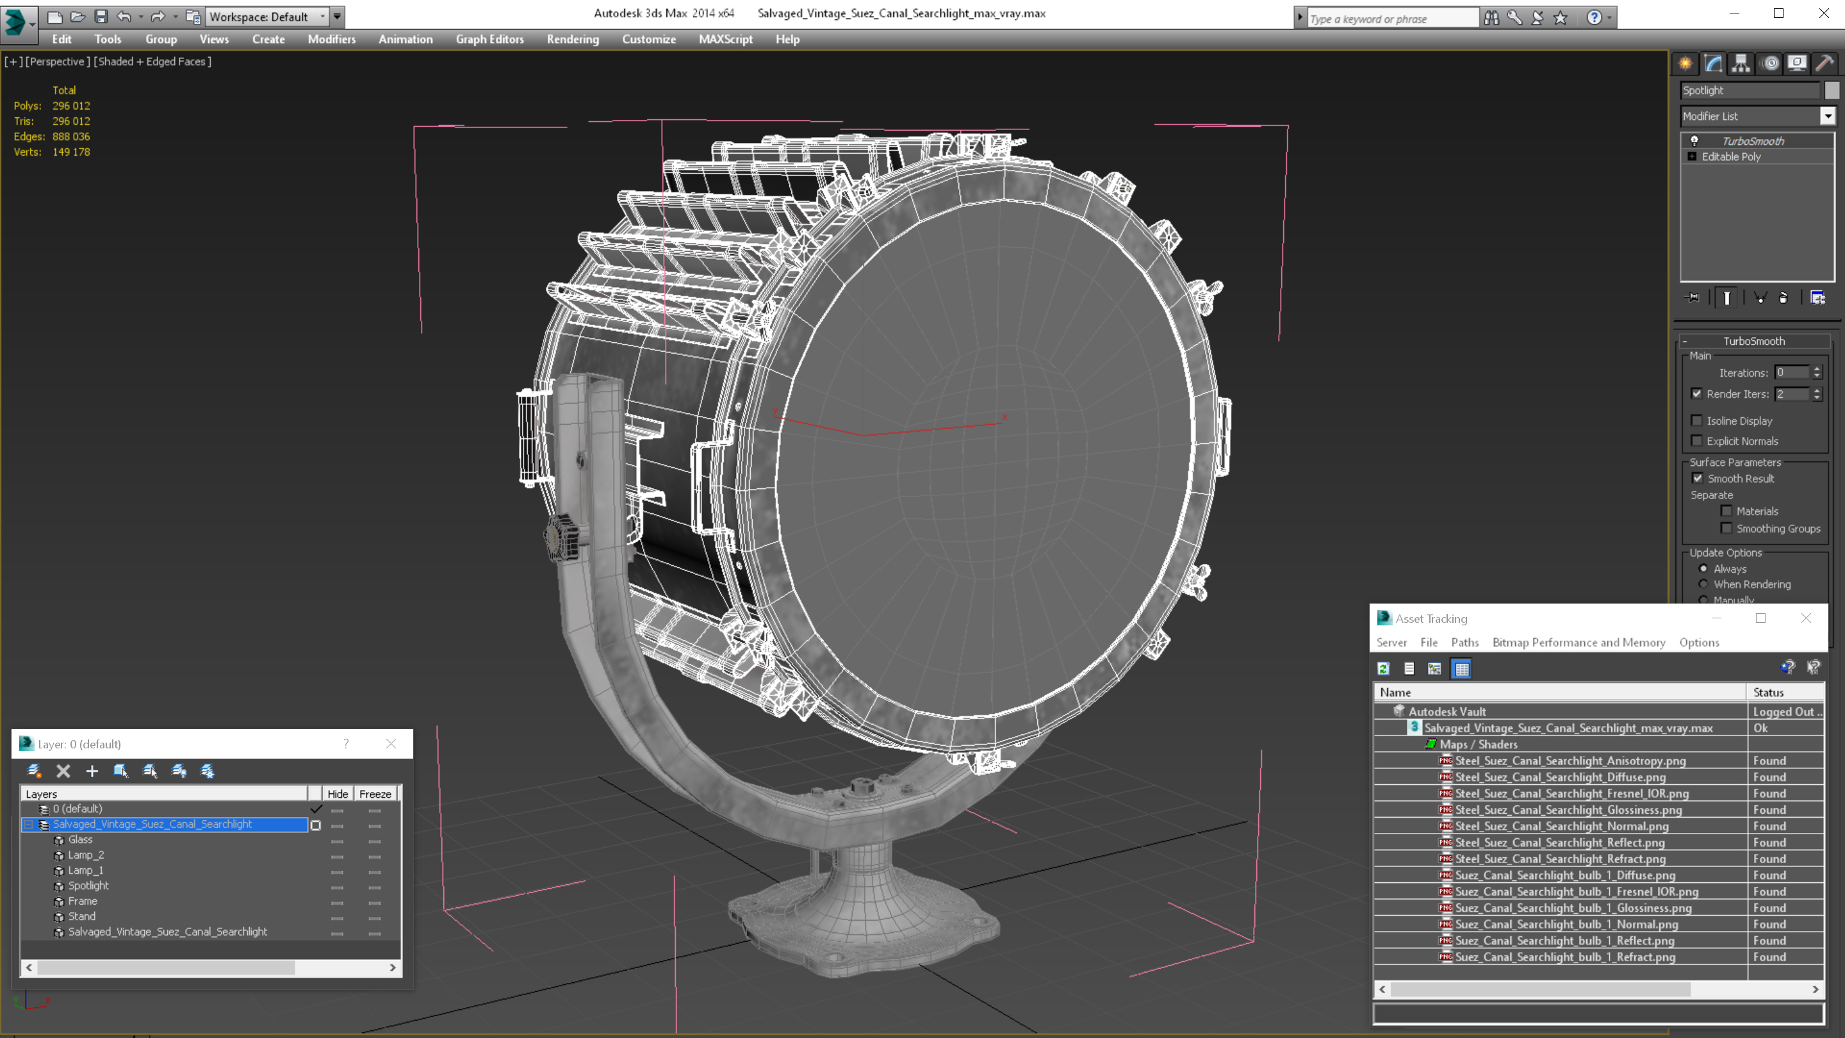1845x1038 pixels.
Task: Click the New Scene toolbar icon
Action: click(54, 17)
